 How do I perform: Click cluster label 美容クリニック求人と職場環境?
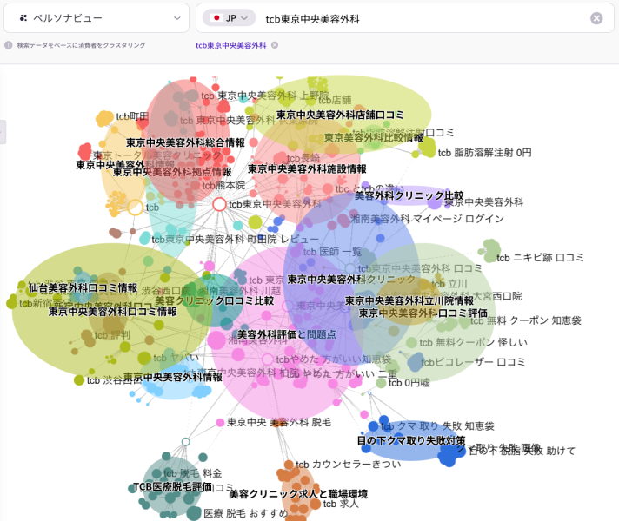point(298,494)
